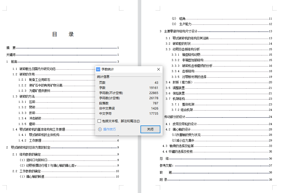Screen dimensions: 283x193
Task: Click entry 传动部分的设计
Action: 218,117
